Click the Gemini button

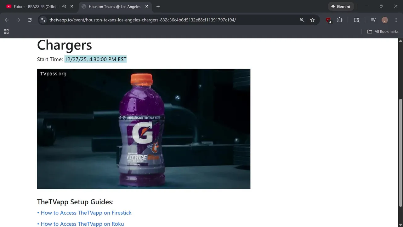click(341, 6)
